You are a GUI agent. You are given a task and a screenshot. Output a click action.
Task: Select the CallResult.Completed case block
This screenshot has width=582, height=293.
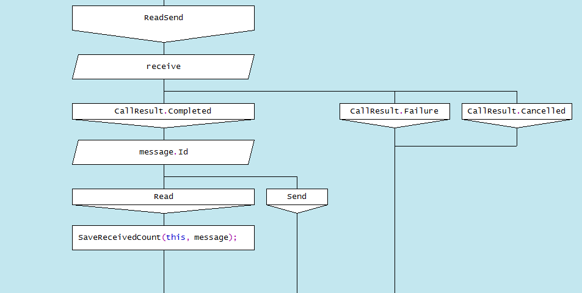tap(163, 112)
